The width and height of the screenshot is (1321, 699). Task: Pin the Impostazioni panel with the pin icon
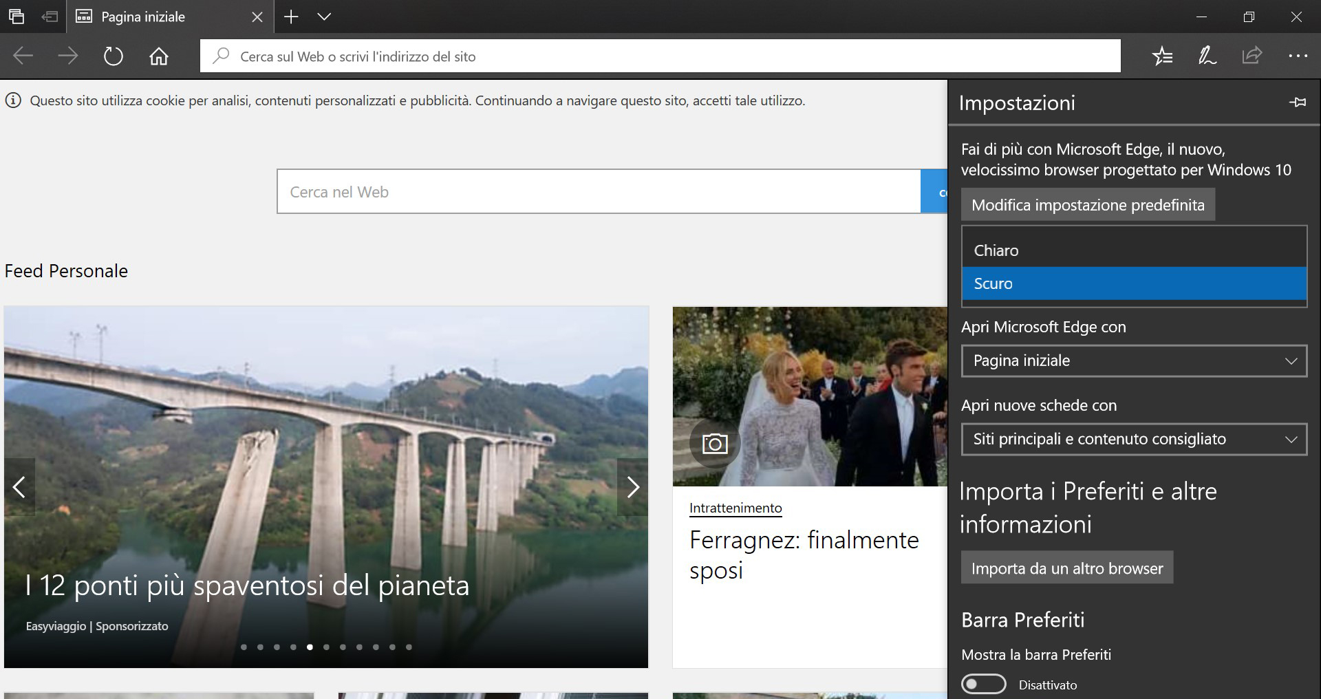1299,102
